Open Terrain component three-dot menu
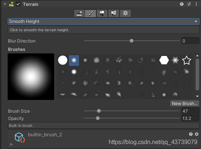This screenshot has height=149, width=201. point(196,4)
